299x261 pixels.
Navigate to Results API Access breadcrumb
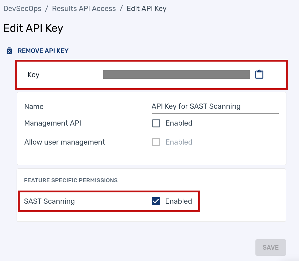click(84, 8)
